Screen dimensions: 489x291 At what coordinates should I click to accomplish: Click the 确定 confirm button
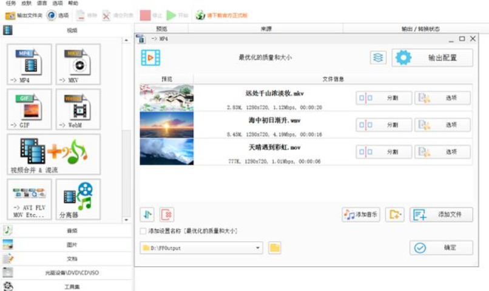click(x=441, y=248)
